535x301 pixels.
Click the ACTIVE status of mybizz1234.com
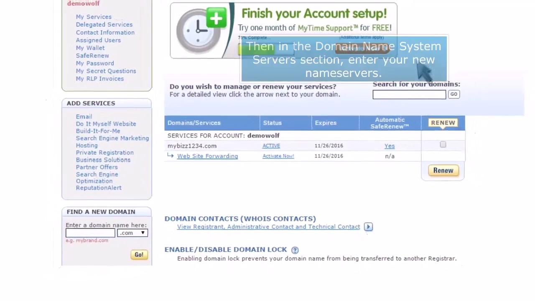click(271, 146)
